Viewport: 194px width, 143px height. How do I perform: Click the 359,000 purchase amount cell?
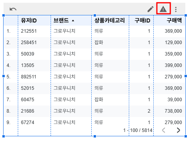173,54
